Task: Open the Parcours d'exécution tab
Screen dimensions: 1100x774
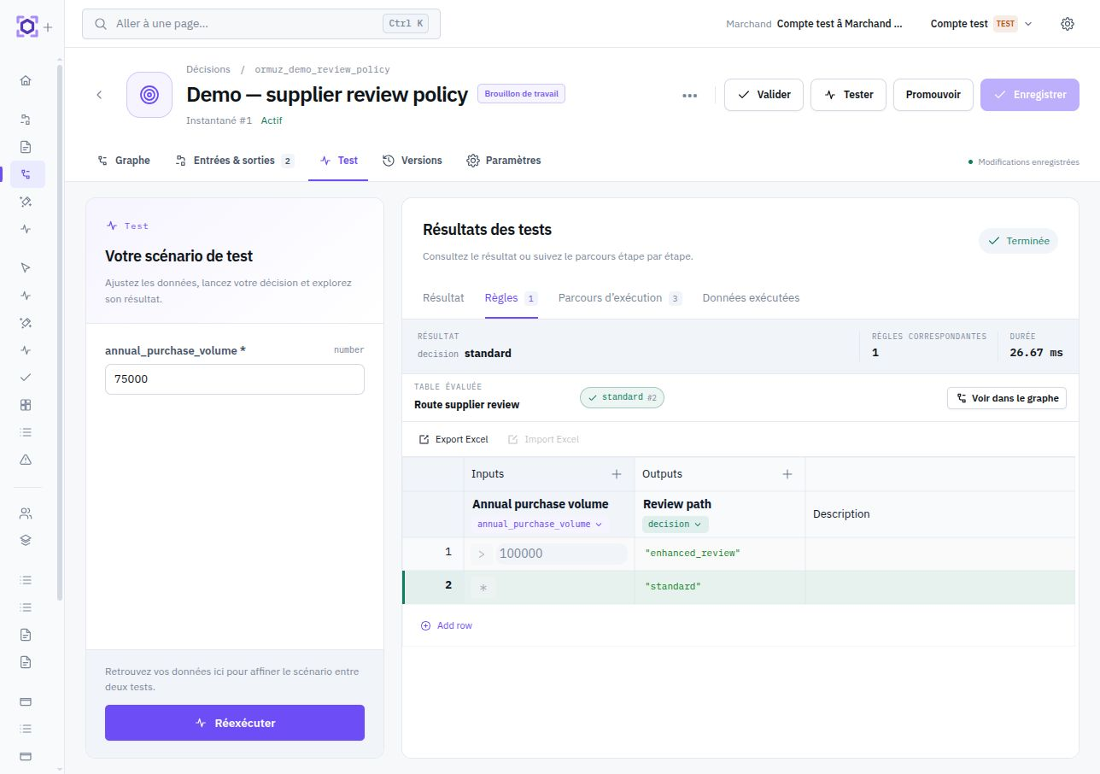Action: [620, 298]
